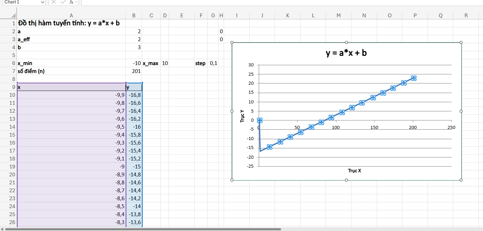The height and width of the screenshot is (231, 483).
Task: Open the Name Box dropdown showing Chart 1
Action: tap(43, 2)
